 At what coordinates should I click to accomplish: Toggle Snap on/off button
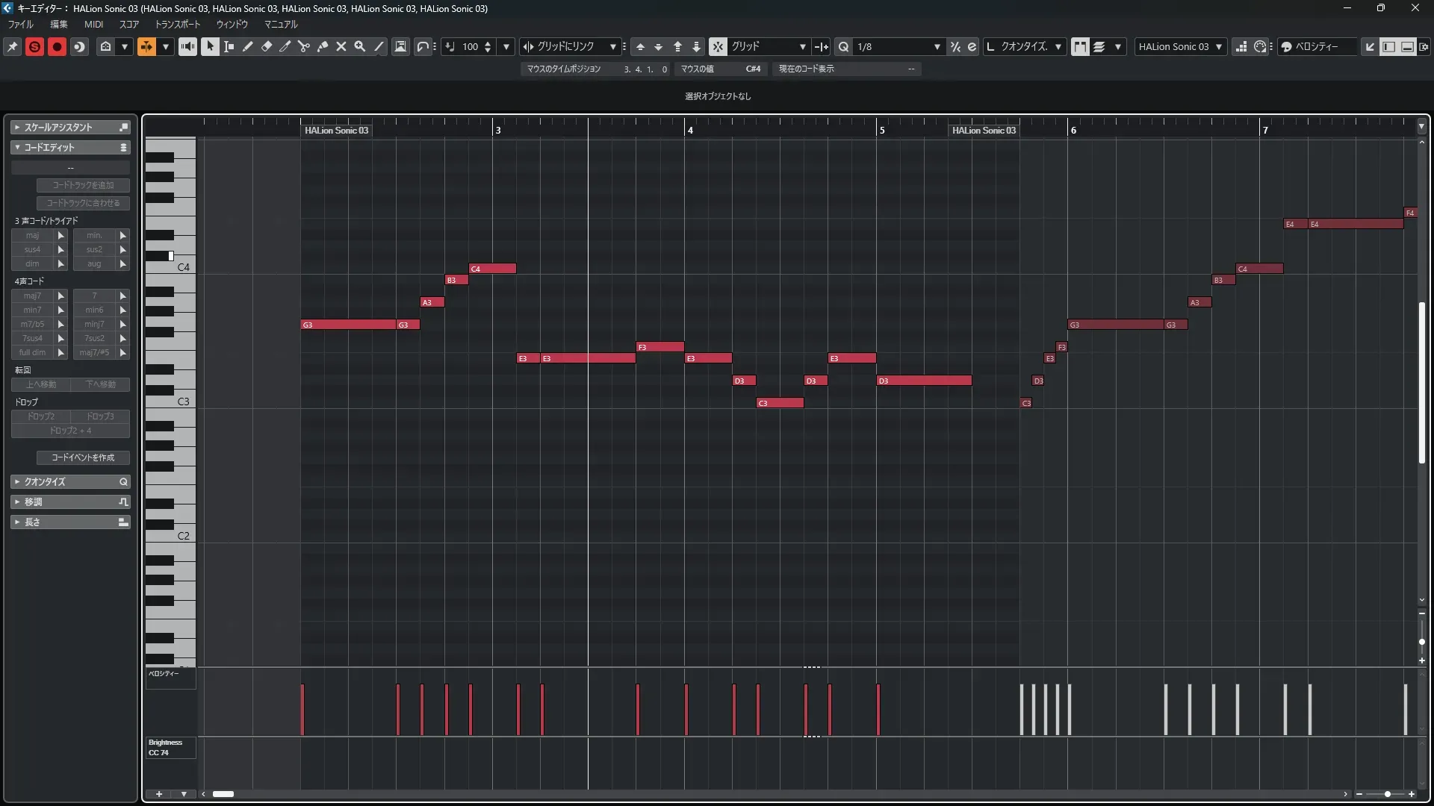[718, 46]
